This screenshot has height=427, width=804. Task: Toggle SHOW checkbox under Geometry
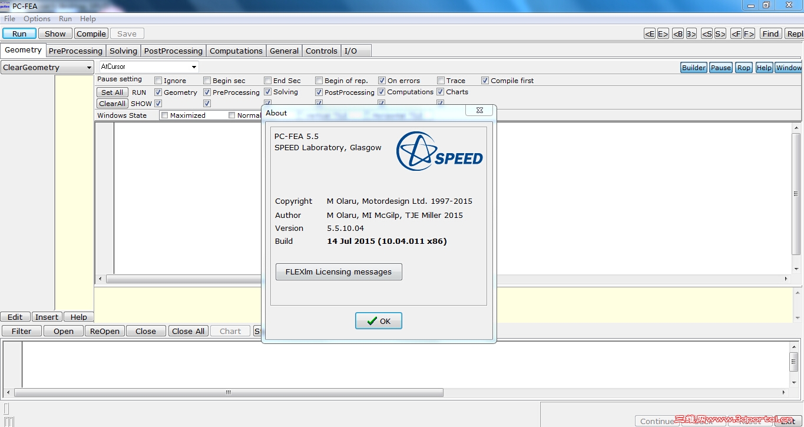[x=158, y=104]
